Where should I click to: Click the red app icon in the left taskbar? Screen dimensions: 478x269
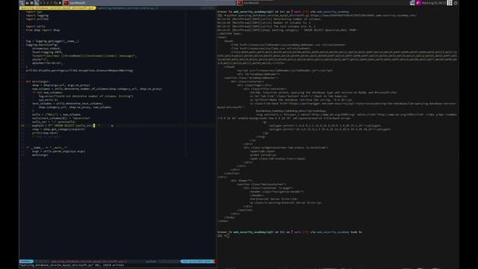tap(66, 3)
